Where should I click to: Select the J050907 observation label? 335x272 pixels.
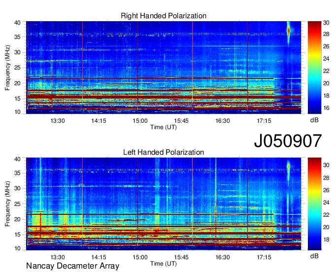pyautogui.click(x=288, y=141)
